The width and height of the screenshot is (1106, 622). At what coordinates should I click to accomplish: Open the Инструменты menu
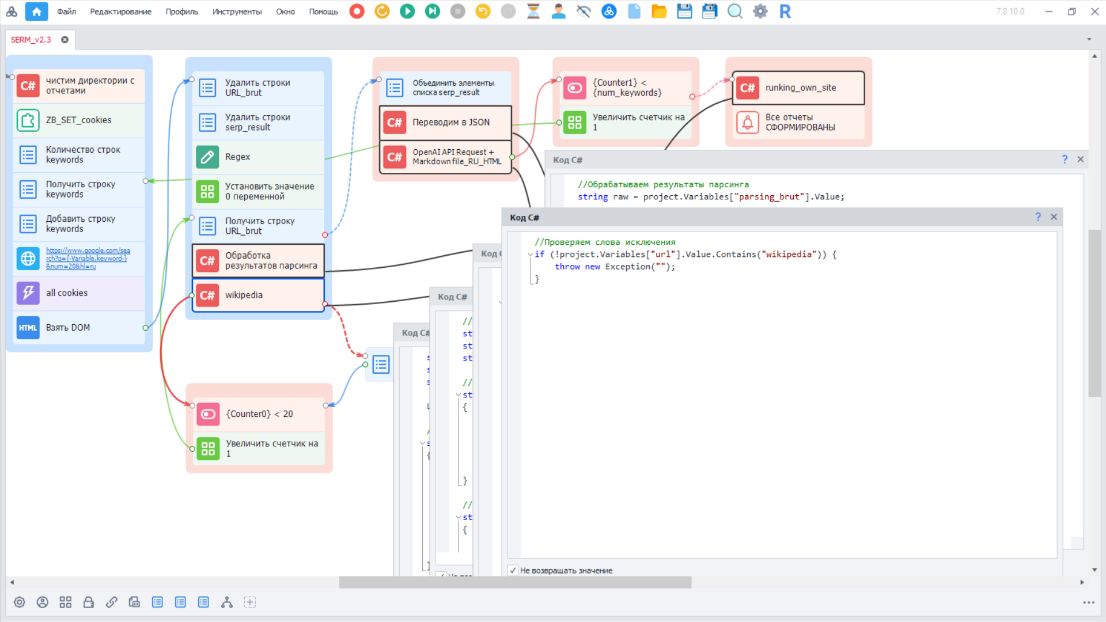point(237,12)
